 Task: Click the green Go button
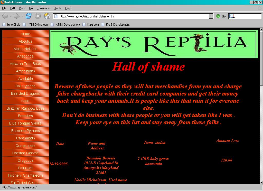point(221,16)
